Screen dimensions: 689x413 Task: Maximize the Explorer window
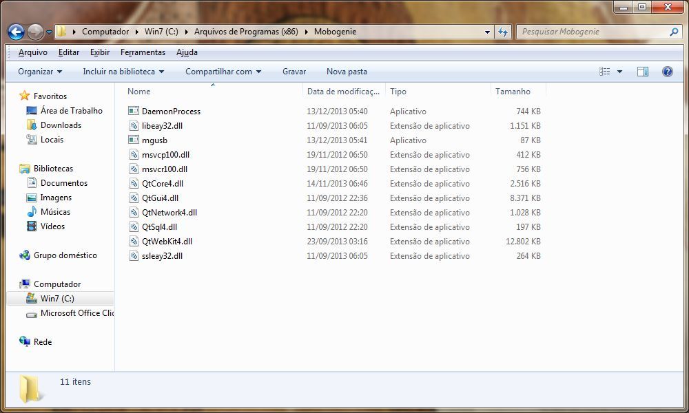tap(642, 7)
